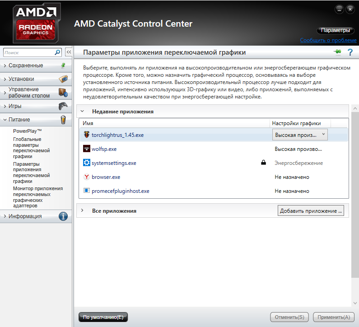Open the PowerPlay™ page

[27, 131]
